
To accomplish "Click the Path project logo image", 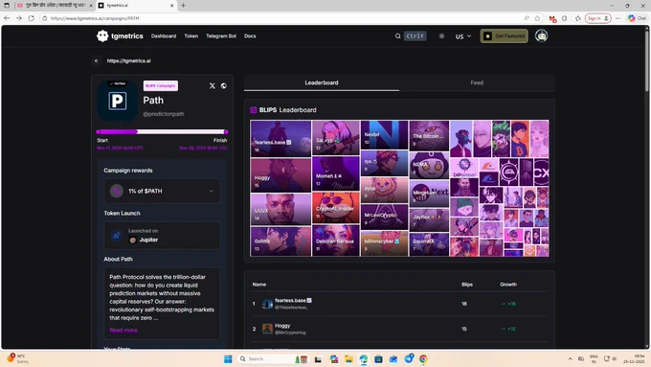I will [118, 101].
